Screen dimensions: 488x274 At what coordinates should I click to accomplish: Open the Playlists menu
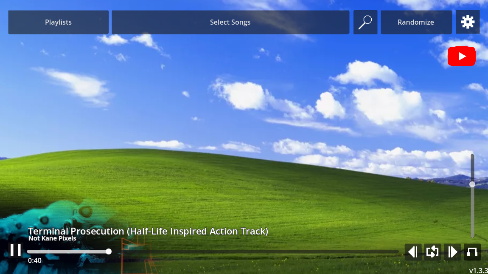[x=59, y=22]
